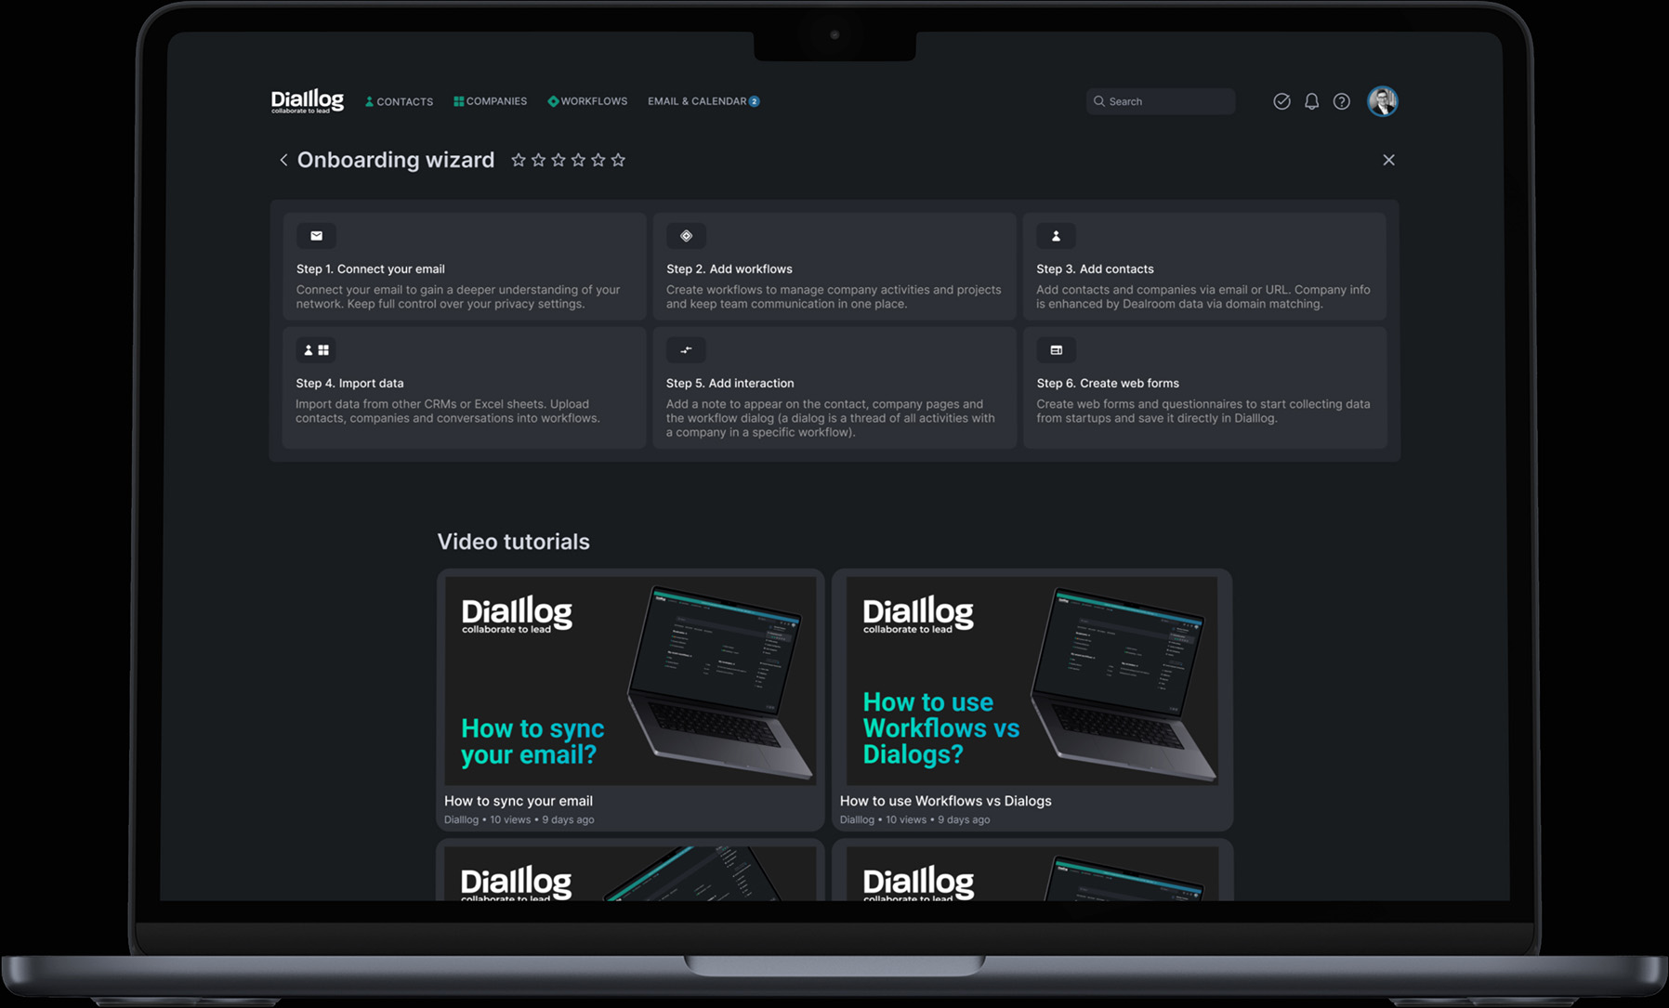Screen dimensions: 1669x1008
Task: Rate onboarding wizard one star
Action: click(519, 160)
